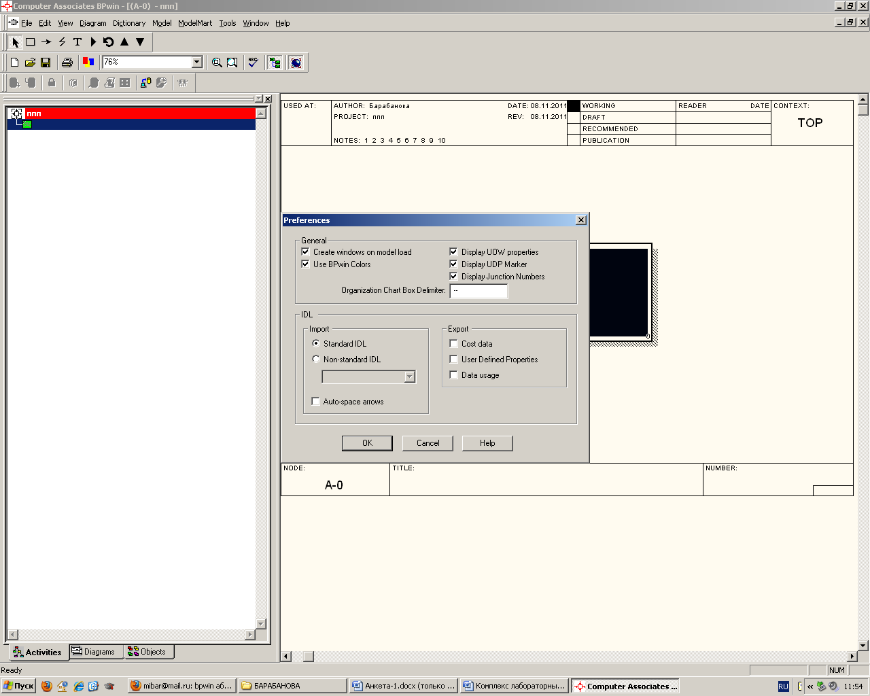Open the Model Explorer pane dropdown arrow
This screenshot has width=870, height=696.
(258, 99)
